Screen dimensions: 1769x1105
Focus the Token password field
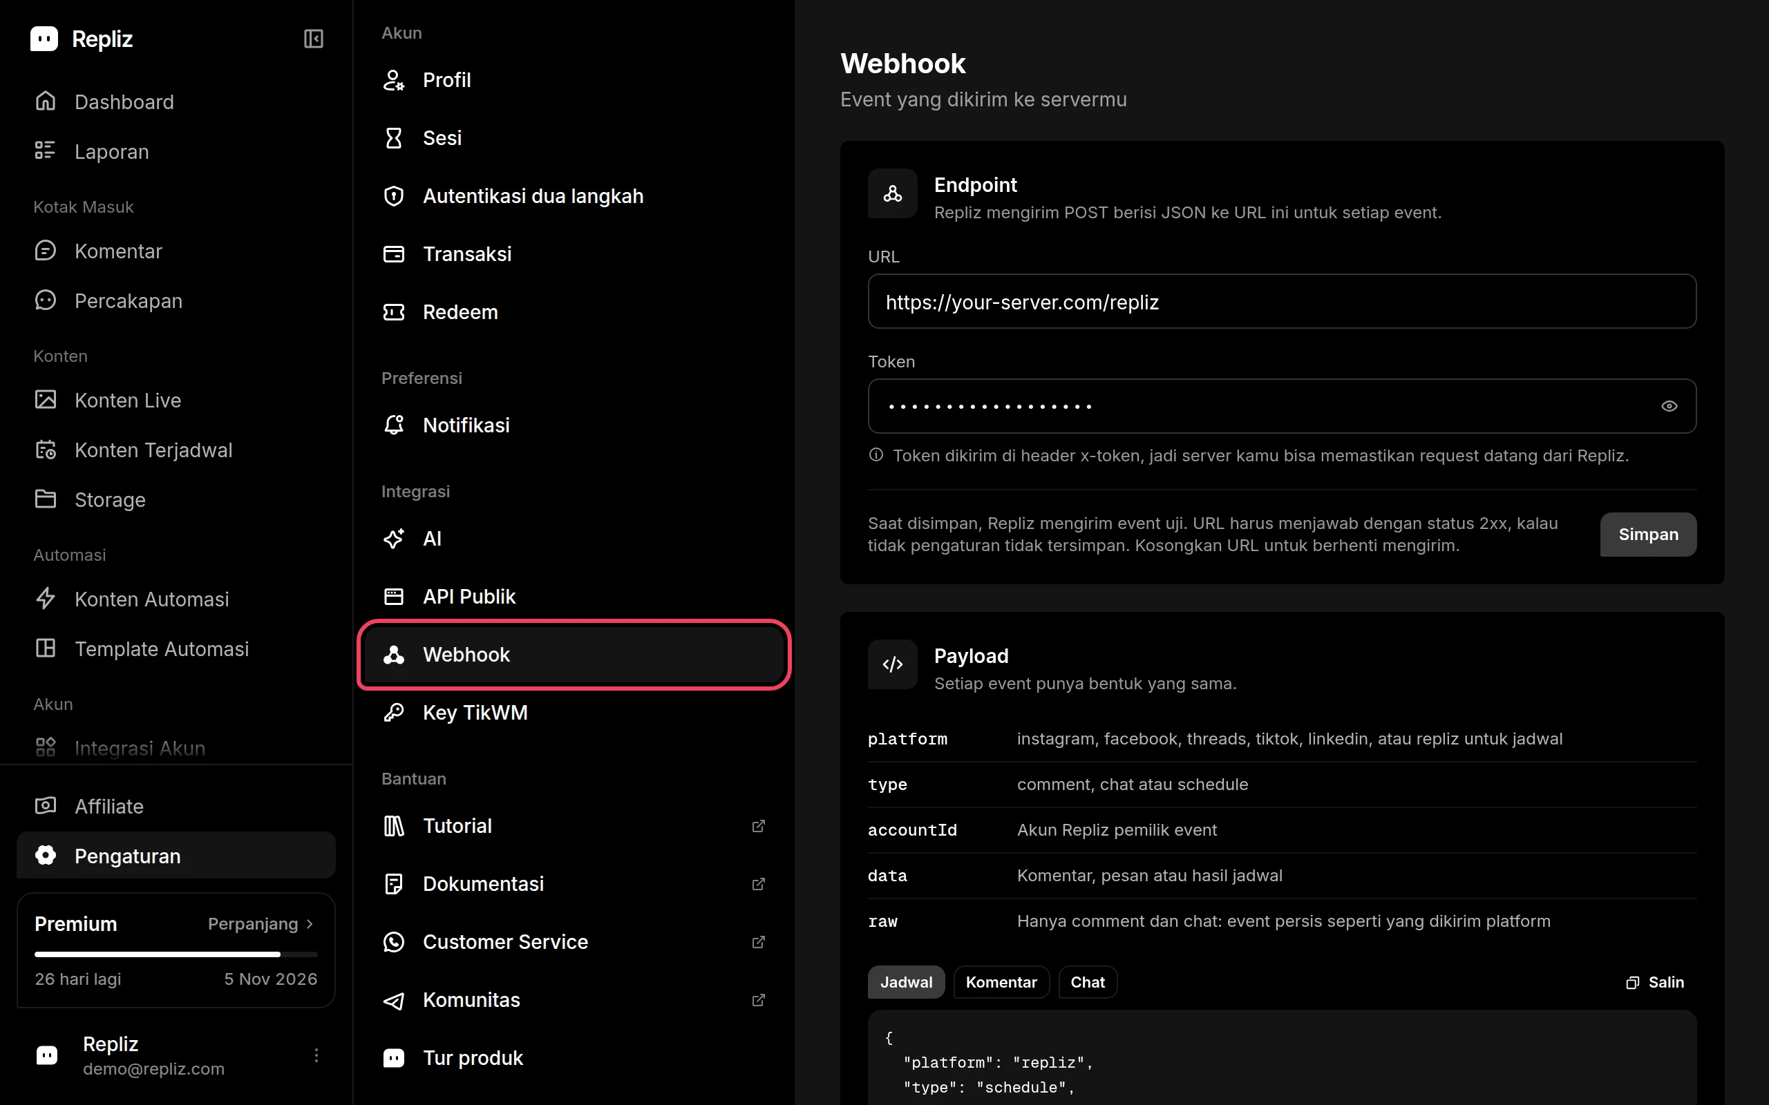(1281, 405)
